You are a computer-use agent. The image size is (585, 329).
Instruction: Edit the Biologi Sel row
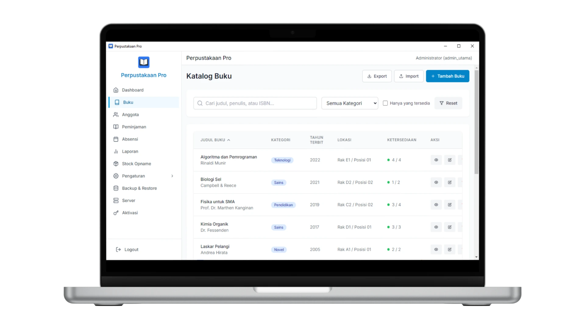click(x=450, y=182)
